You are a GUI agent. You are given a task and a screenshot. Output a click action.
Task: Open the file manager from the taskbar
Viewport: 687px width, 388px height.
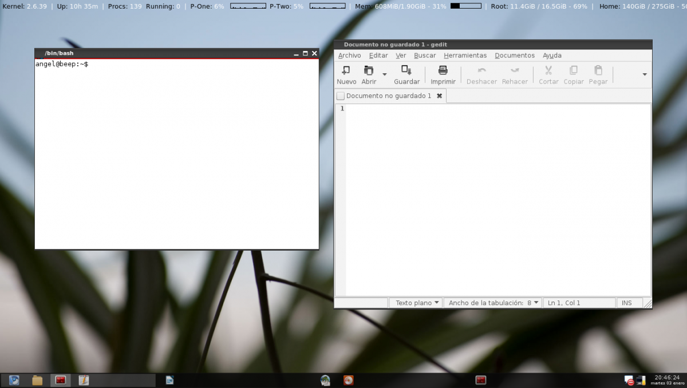click(x=37, y=379)
